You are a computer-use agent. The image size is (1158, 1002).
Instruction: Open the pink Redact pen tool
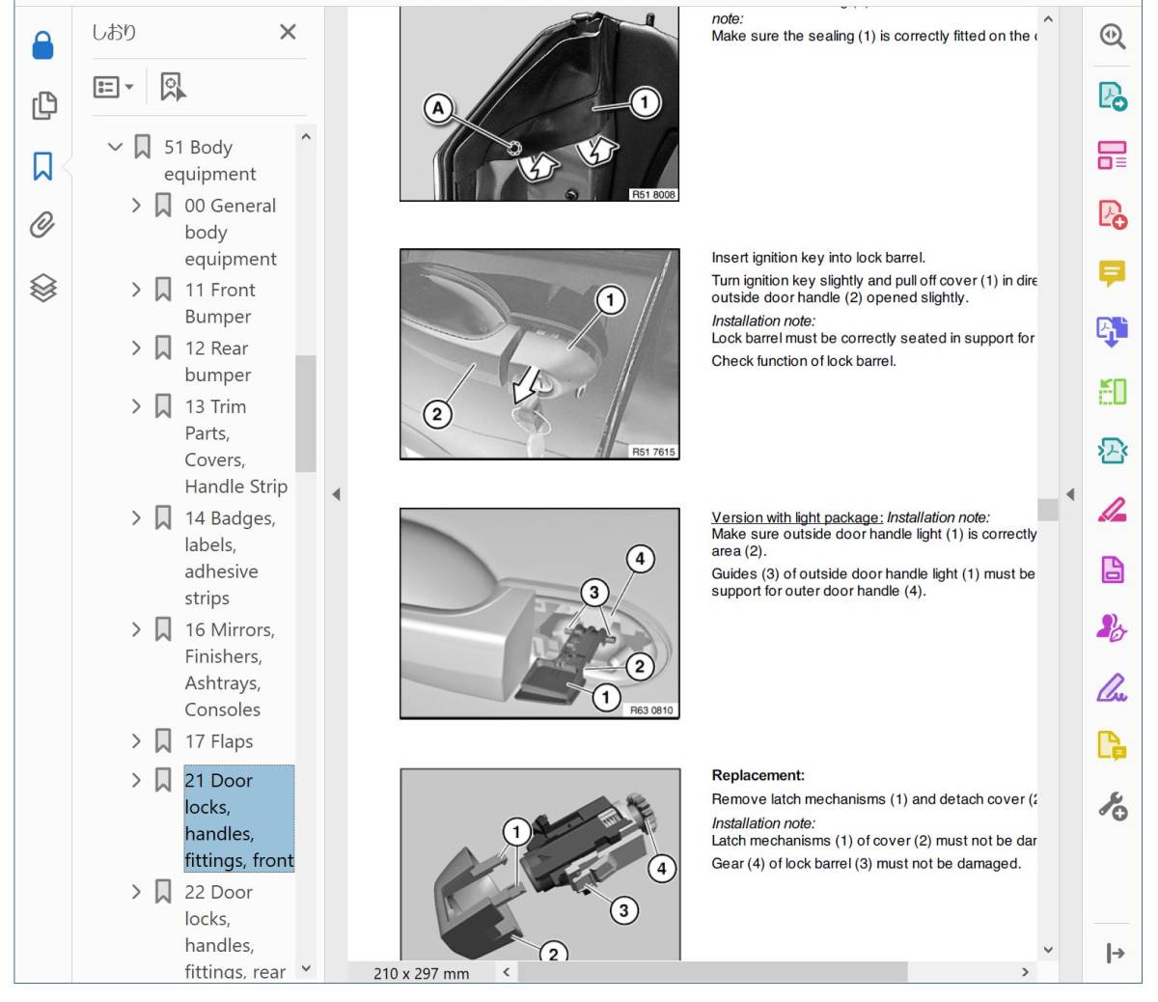click(1113, 510)
